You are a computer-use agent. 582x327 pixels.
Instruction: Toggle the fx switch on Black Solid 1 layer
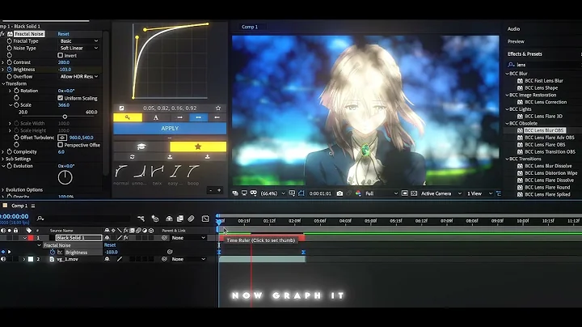pyautogui.click(x=126, y=238)
